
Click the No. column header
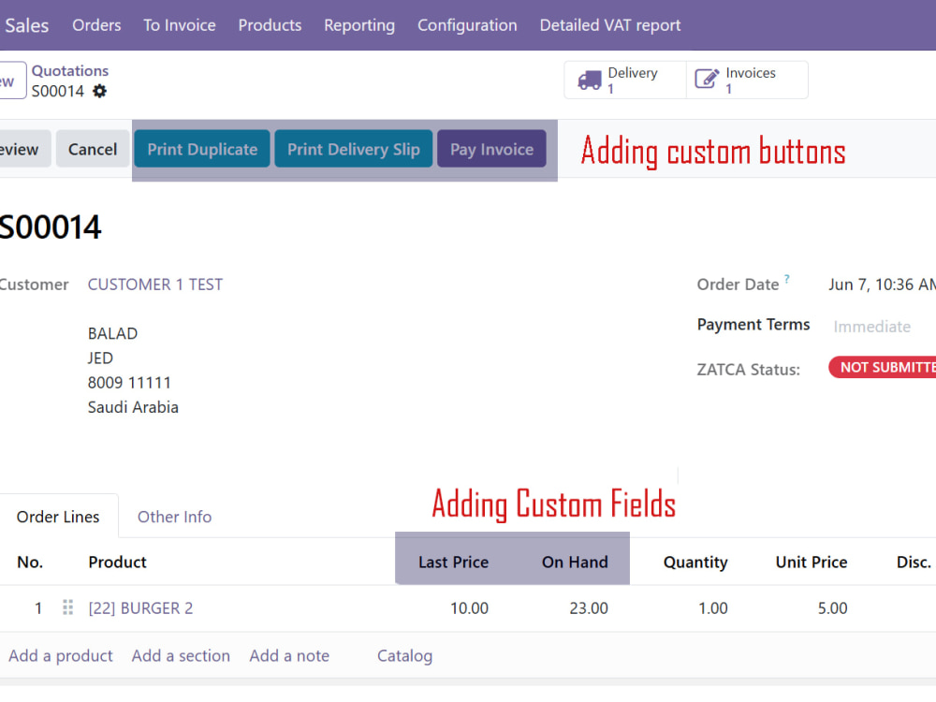(x=30, y=562)
